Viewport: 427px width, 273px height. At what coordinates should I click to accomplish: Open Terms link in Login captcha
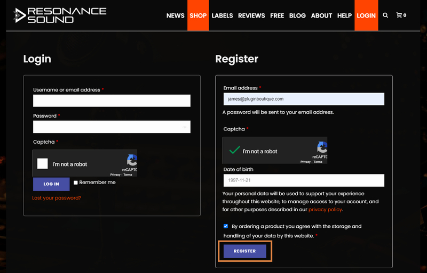tap(128, 175)
